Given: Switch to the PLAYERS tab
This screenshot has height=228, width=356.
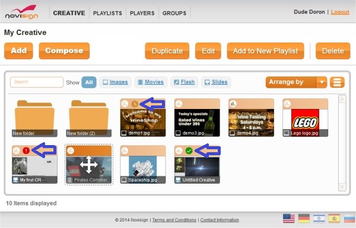Looking at the screenshot, I should (x=142, y=13).
